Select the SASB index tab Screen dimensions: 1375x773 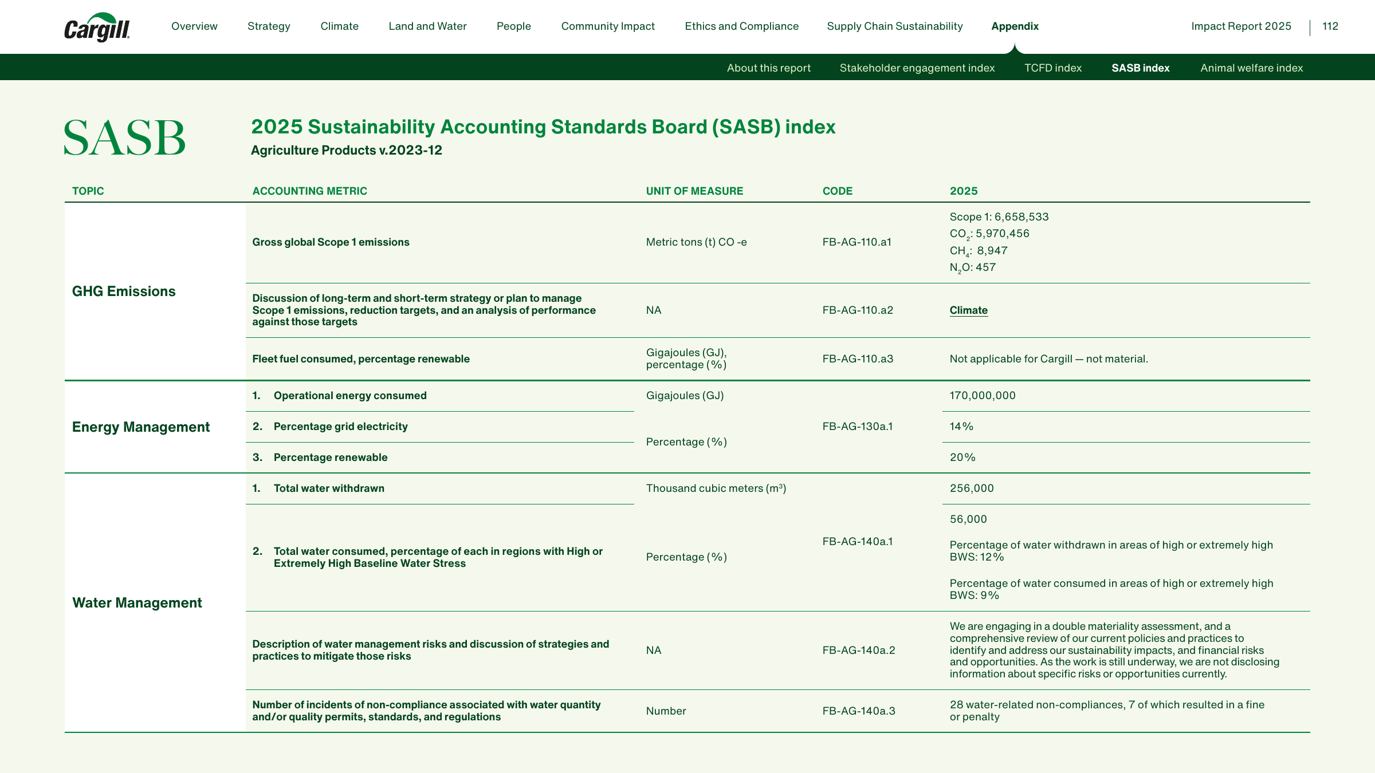[x=1141, y=68]
